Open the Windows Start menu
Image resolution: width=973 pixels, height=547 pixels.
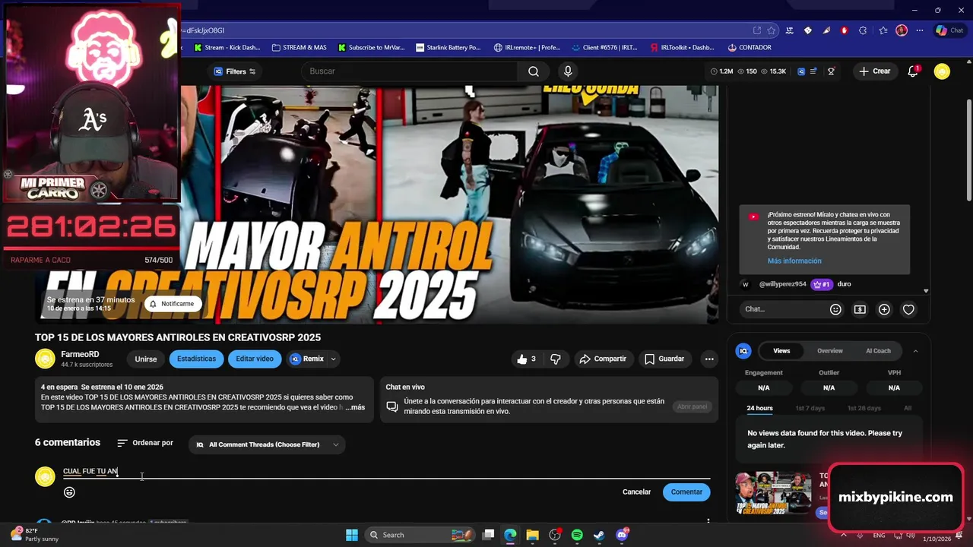[352, 535]
